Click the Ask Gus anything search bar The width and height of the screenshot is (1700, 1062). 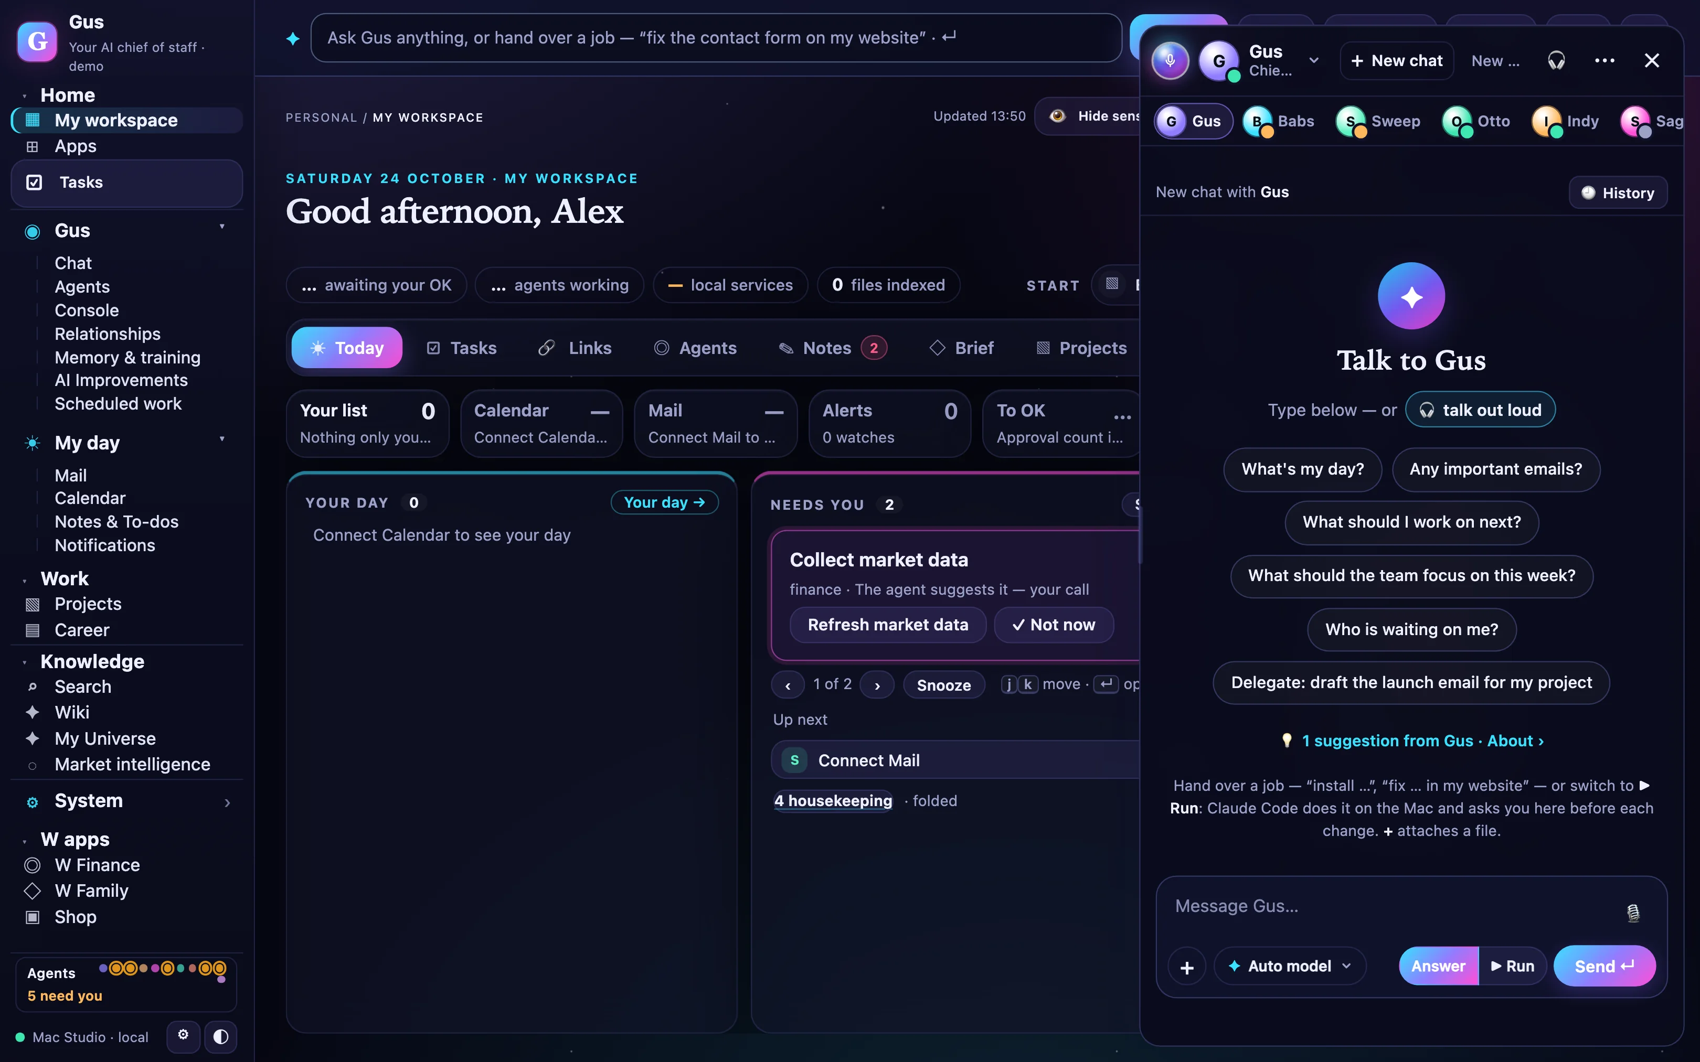[x=716, y=38]
